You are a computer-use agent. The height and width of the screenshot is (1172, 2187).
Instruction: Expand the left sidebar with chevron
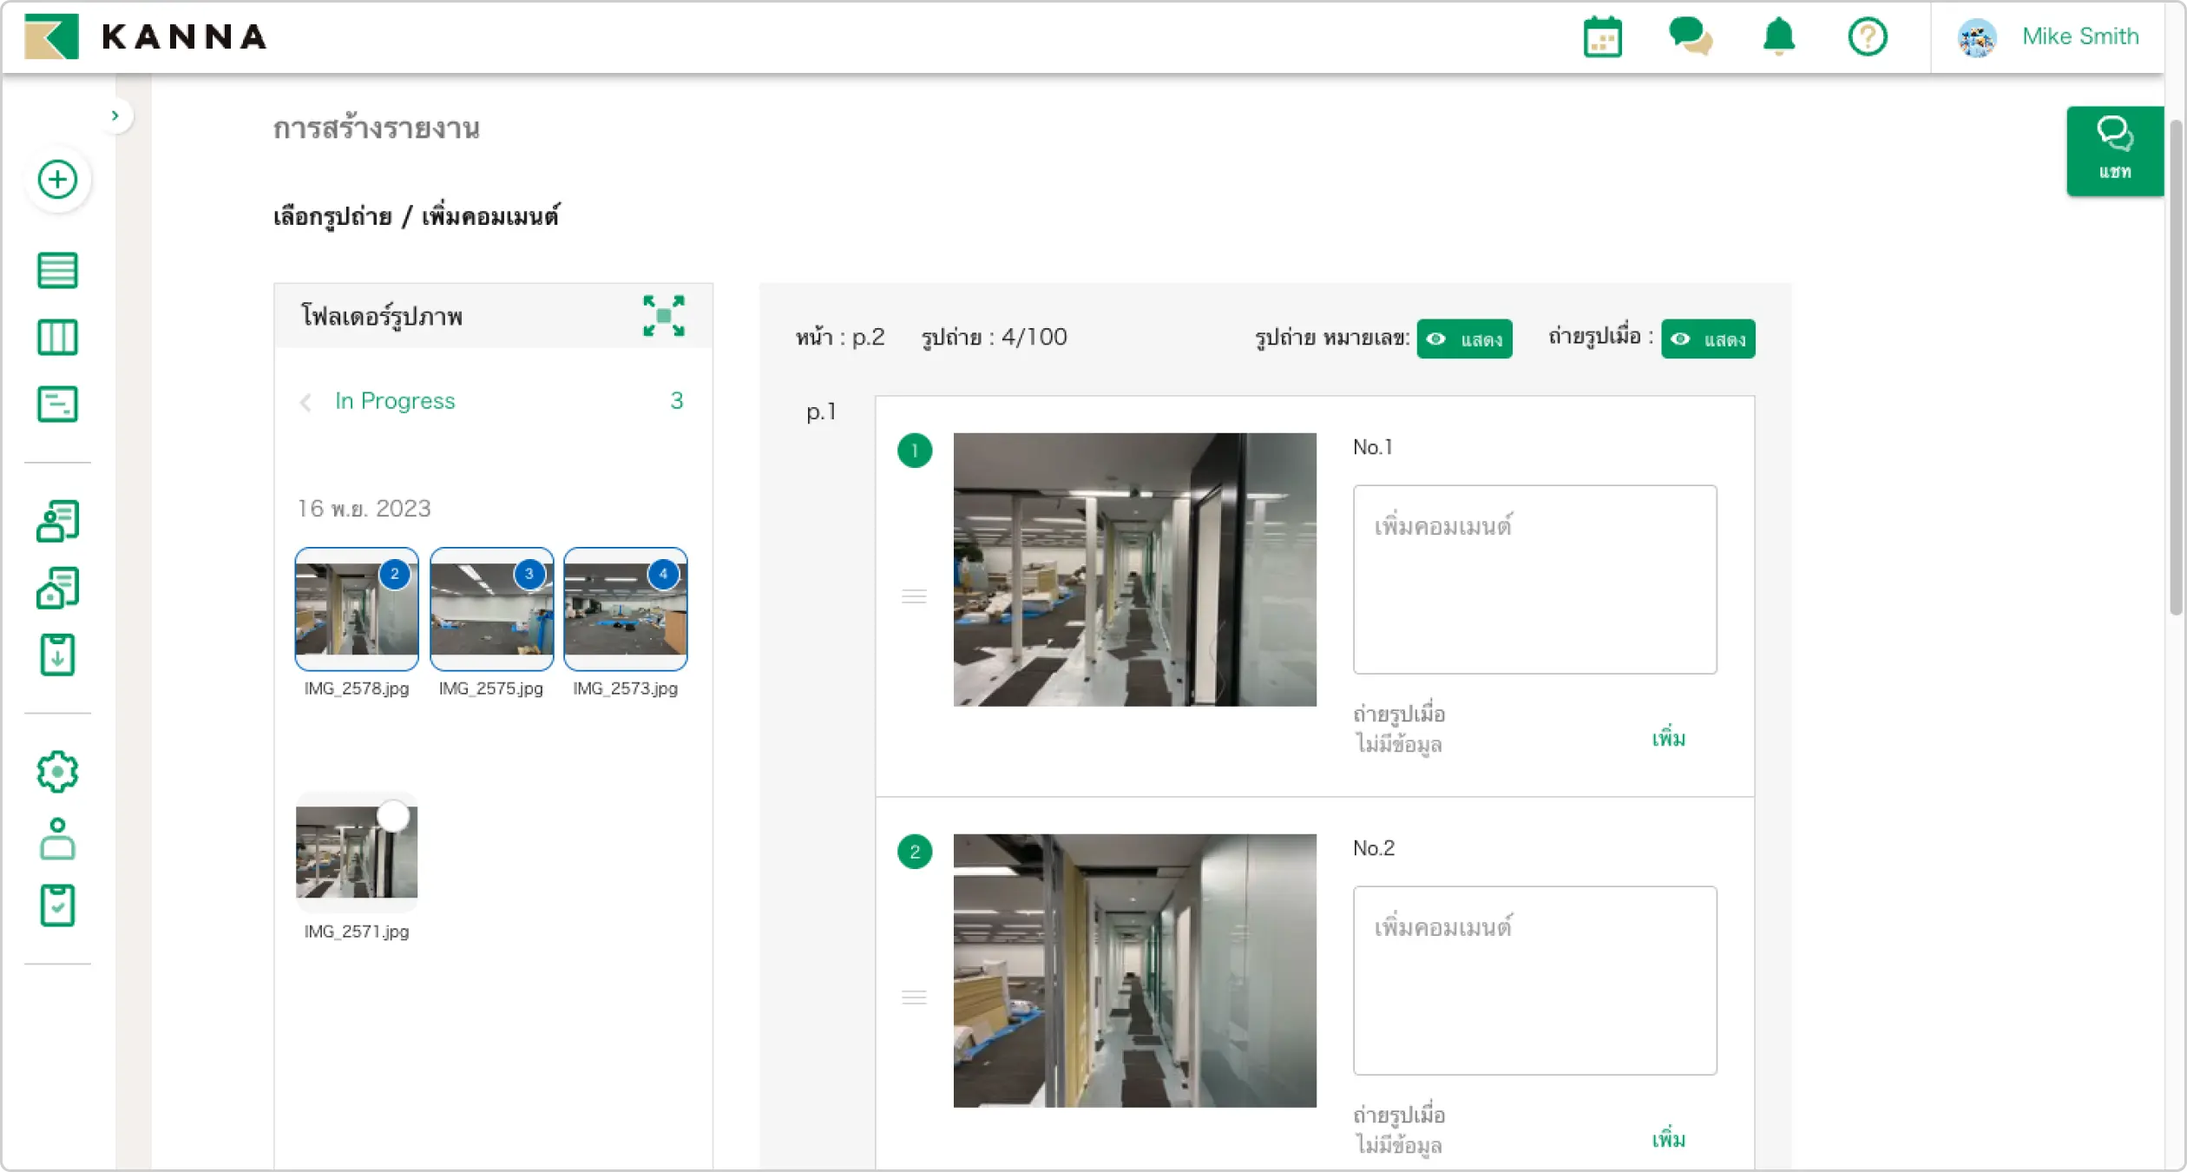[115, 115]
